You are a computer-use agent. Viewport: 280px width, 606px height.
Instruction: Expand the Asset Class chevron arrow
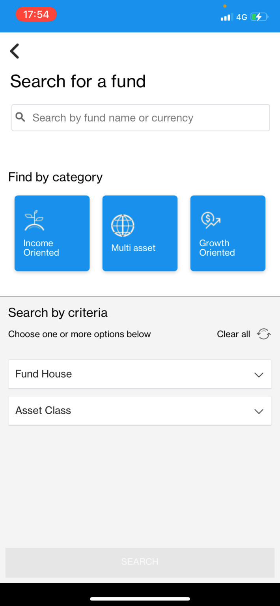pos(259,411)
